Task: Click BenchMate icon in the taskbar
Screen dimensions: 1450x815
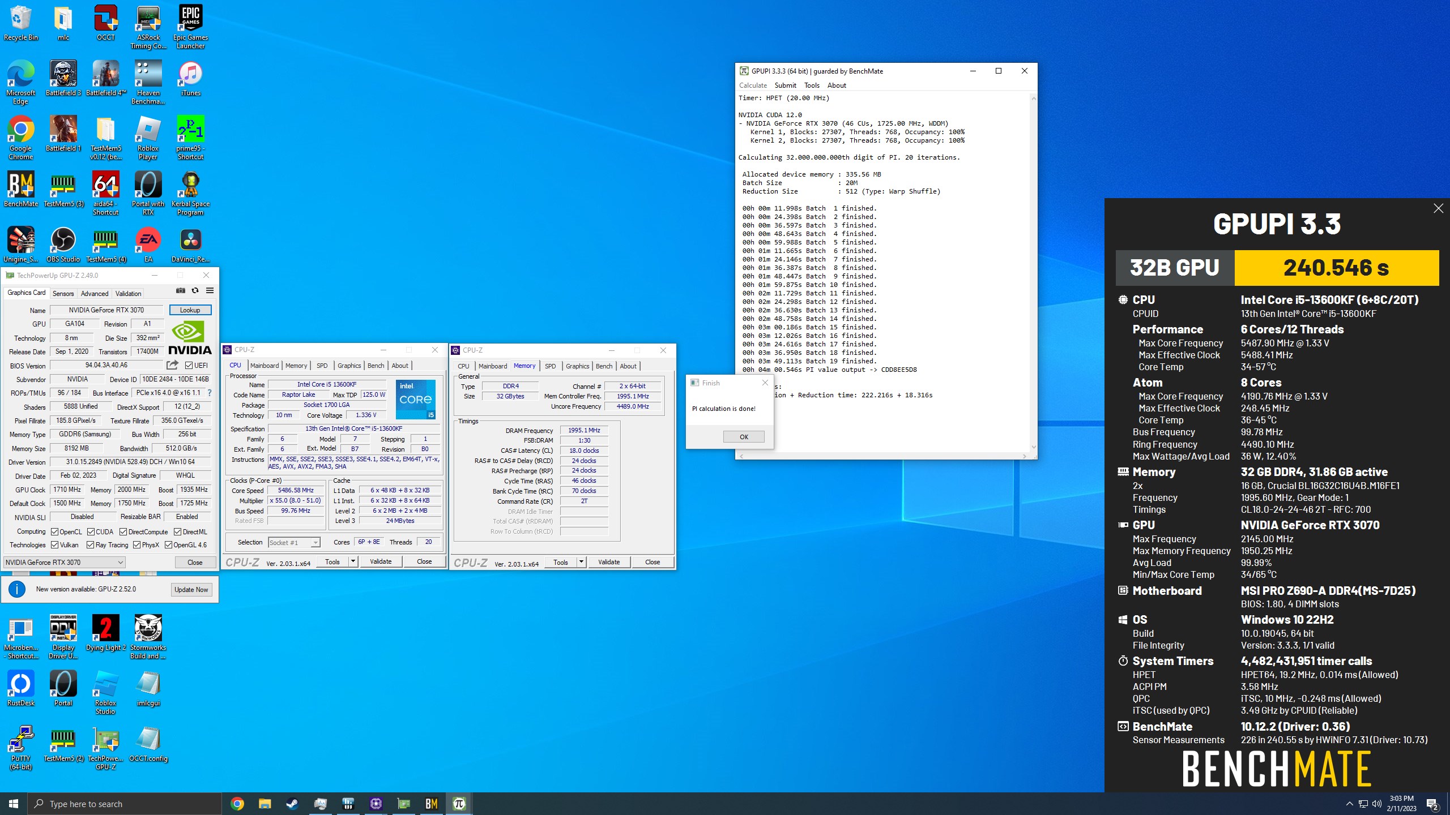Action: (x=432, y=804)
